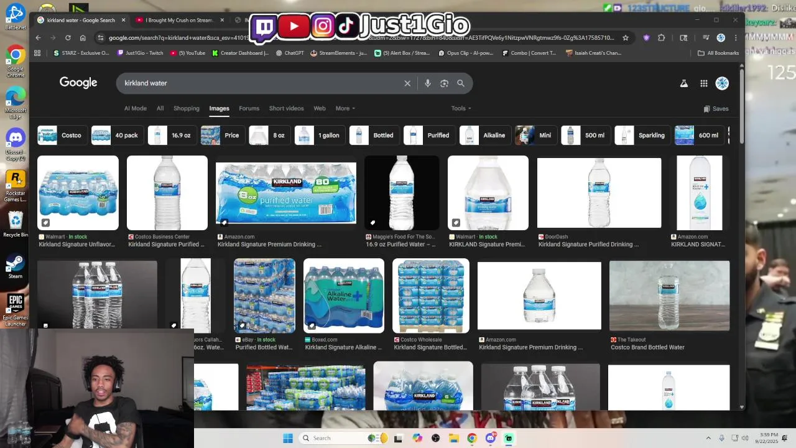
Task: Switch to 'I Brought My Crush on Stream' tab
Action: 178,20
